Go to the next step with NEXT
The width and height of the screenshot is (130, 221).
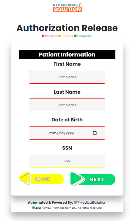click(93, 179)
